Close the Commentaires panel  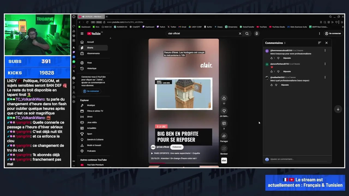[x=326, y=43]
